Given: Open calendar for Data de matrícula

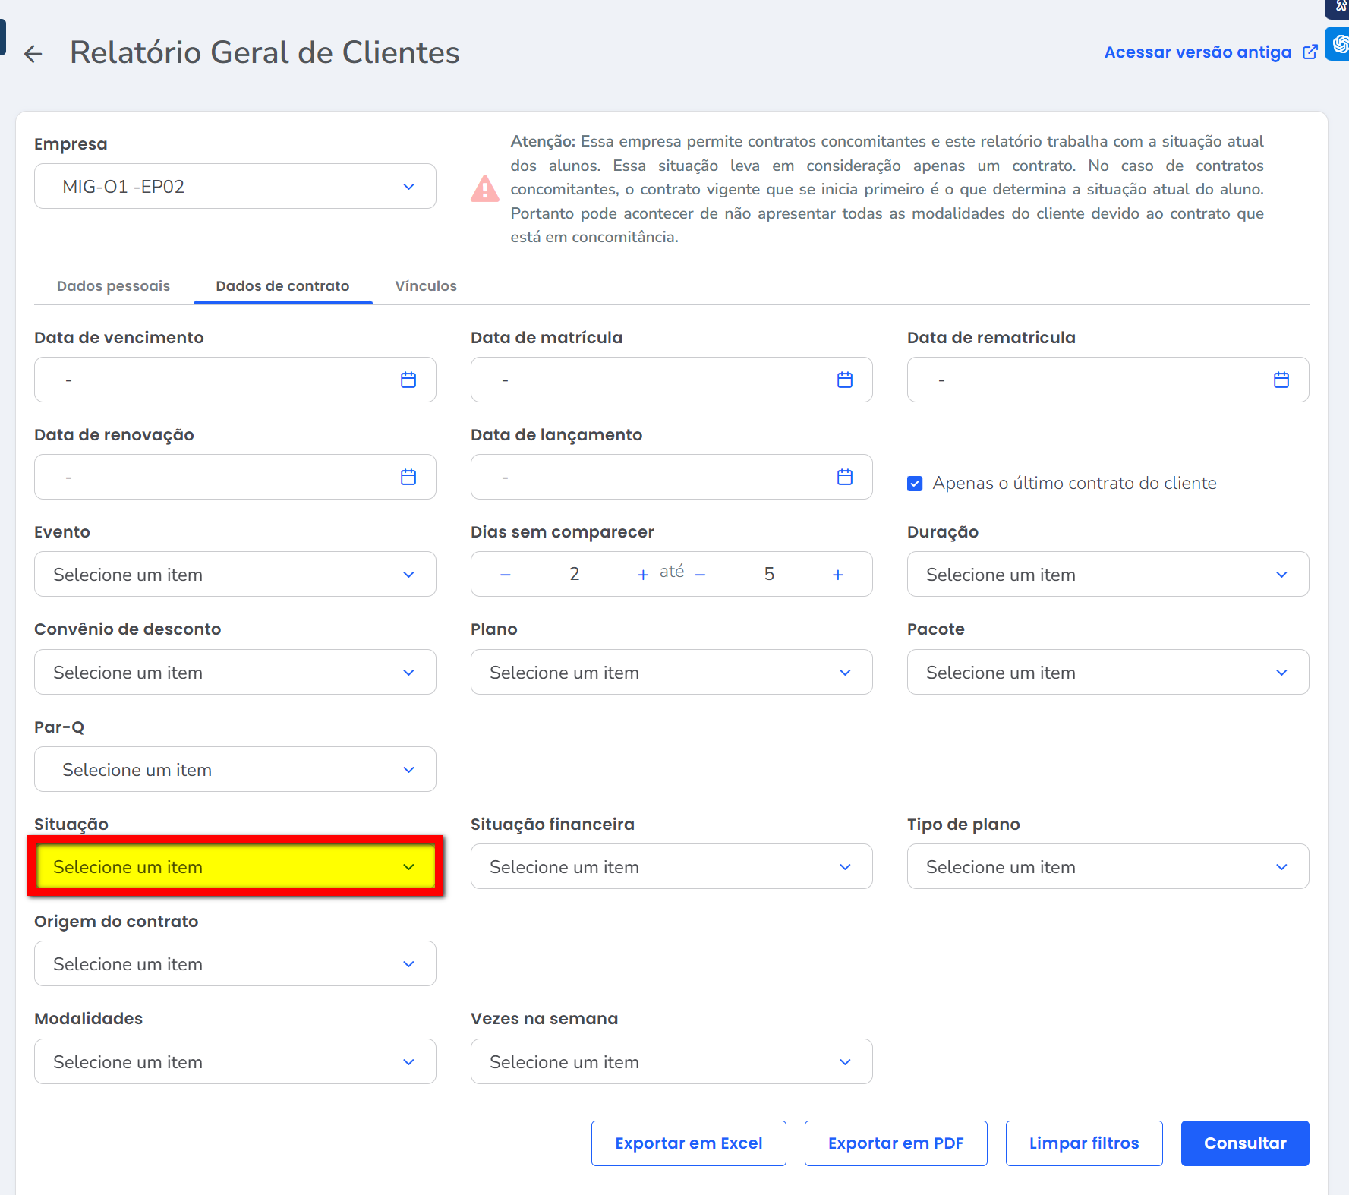Looking at the screenshot, I should pyautogui.click(x=844, y=380).
